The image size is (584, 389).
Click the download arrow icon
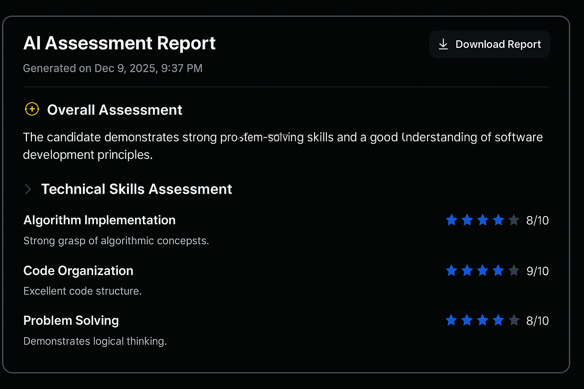point(443,44)
